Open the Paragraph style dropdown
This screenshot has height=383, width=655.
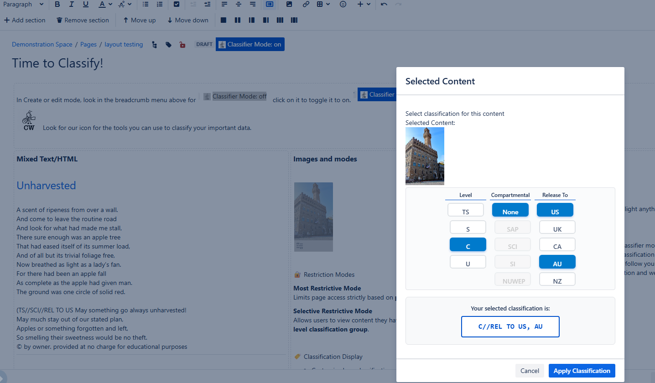(x=23, y=5)
